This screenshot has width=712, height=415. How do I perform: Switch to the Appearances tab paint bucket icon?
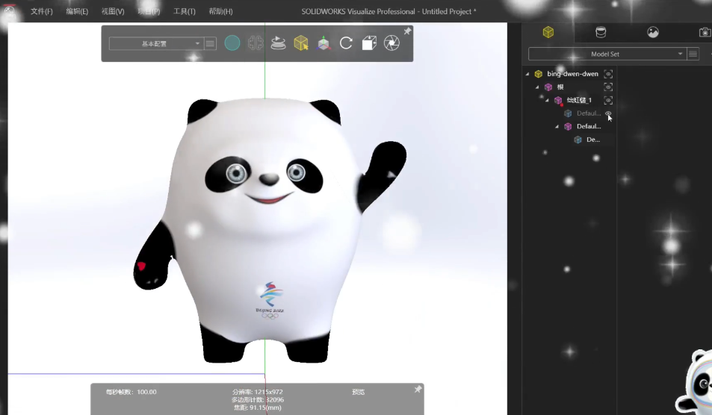(x=601, y=32)
